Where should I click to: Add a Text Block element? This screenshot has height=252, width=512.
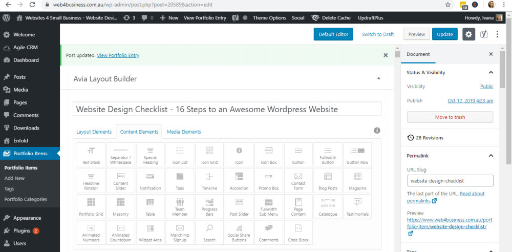pos(91,155)
